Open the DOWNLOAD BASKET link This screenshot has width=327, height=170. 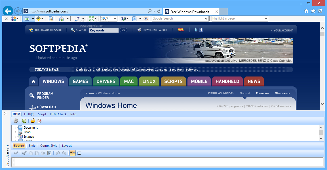coord(155,30)
